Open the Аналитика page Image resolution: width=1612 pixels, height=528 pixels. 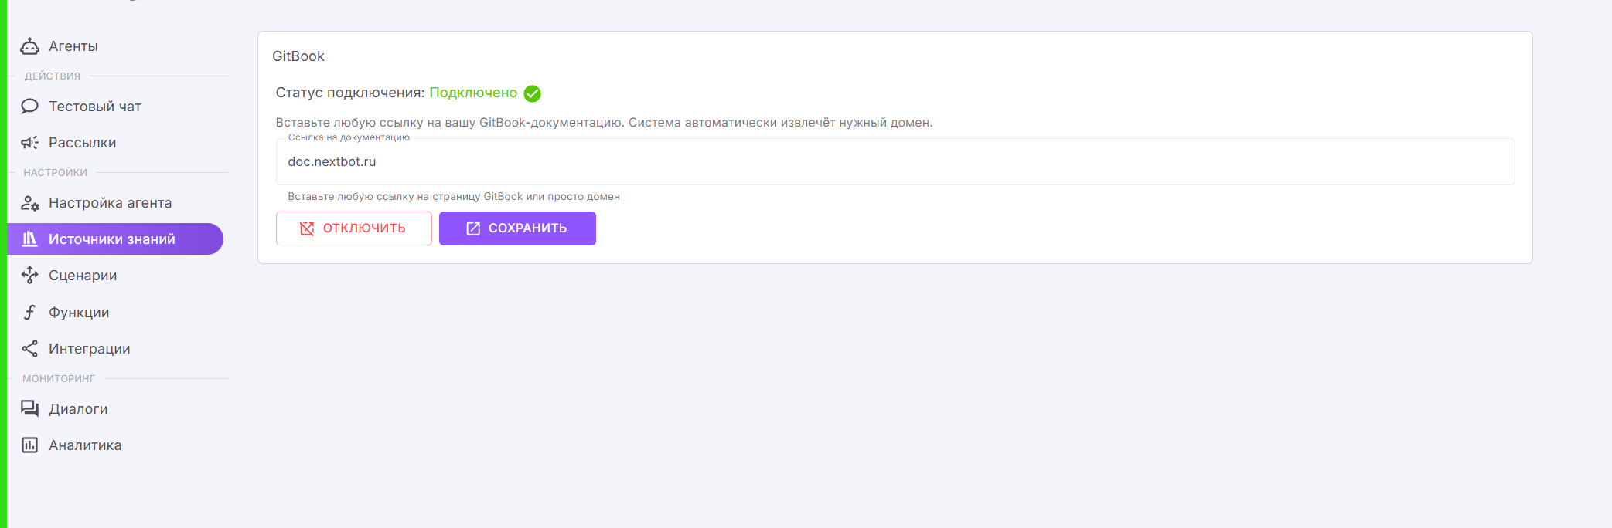point(85,445)
